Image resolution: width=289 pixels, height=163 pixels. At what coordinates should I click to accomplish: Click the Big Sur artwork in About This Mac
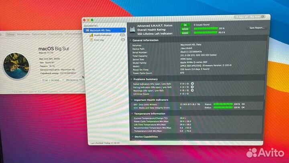[x=16, y=66]
